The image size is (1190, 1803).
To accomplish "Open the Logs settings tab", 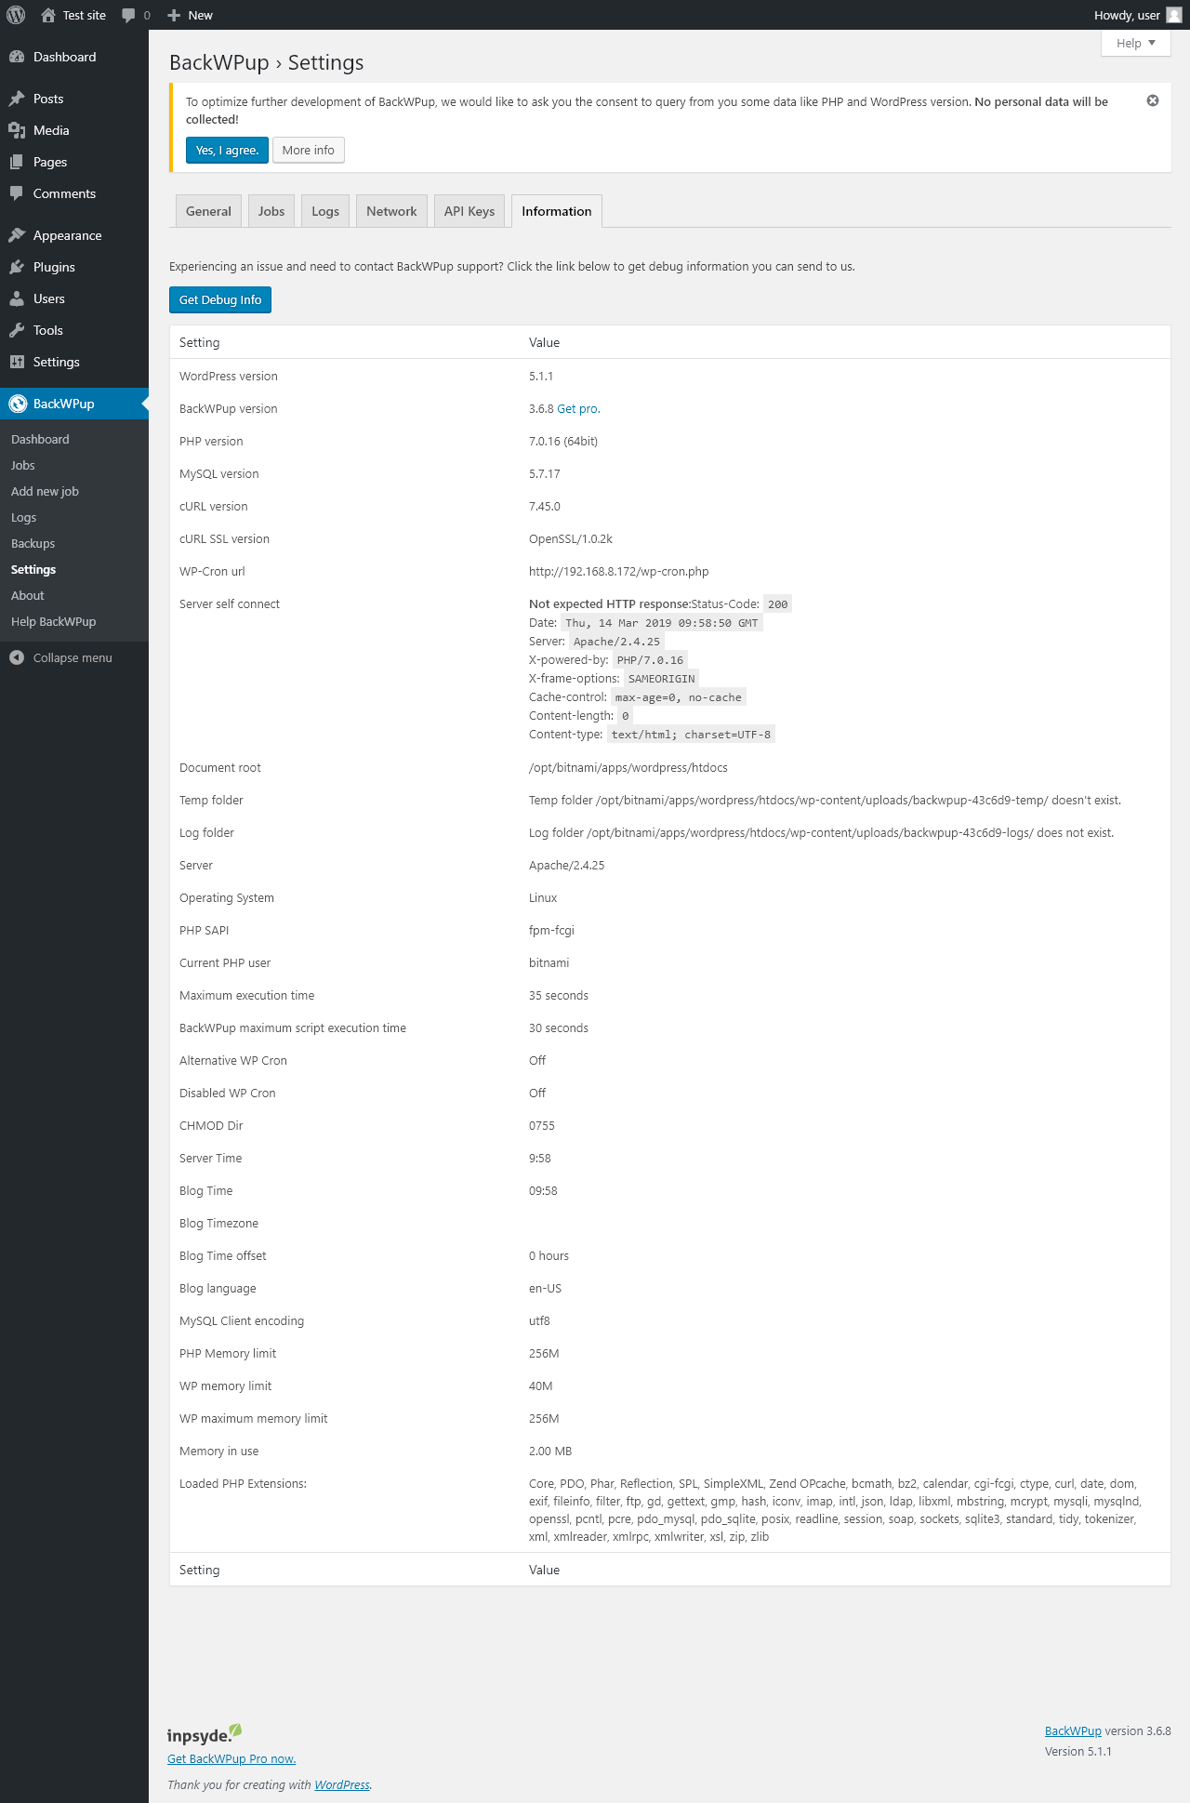I will coord(325,211).
